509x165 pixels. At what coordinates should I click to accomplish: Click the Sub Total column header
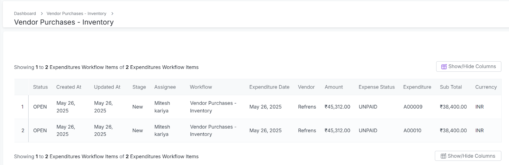tap(451, 87)
